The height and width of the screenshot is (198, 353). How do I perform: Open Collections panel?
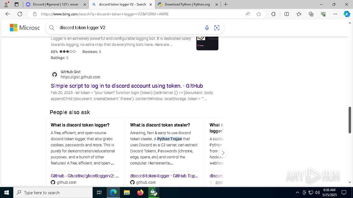point(311,14)
